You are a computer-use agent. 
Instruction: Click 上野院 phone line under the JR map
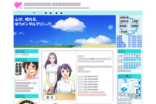tap(129, 36)
